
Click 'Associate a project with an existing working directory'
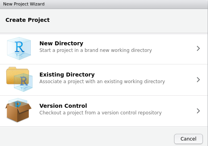click(x=102, y=82)
